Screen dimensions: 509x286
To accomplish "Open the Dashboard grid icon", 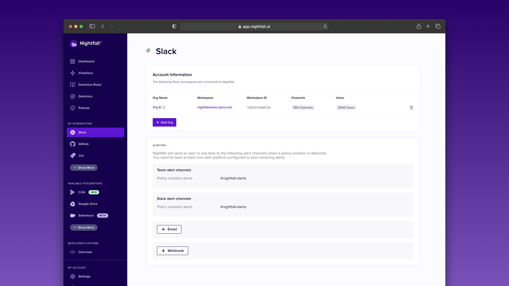I will (73, 61).
